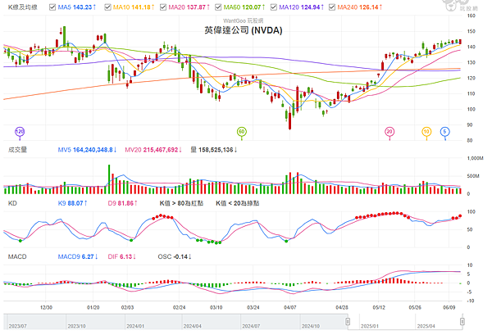The image size is (492, 335).
Task: Click the 2024/01 label in range navigator
Action: (135, 326)
